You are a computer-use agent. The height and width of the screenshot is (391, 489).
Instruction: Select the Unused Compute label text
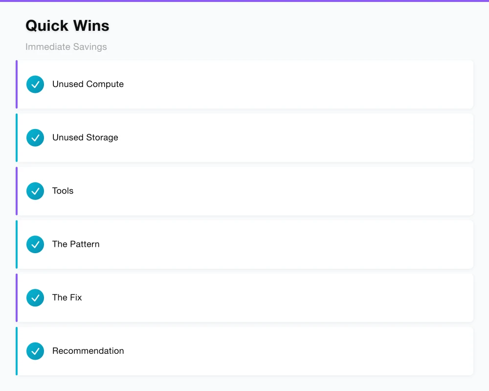(x=88, y=84)
